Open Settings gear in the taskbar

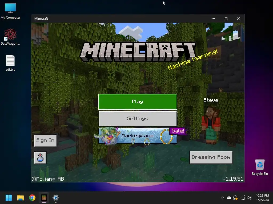56,198
